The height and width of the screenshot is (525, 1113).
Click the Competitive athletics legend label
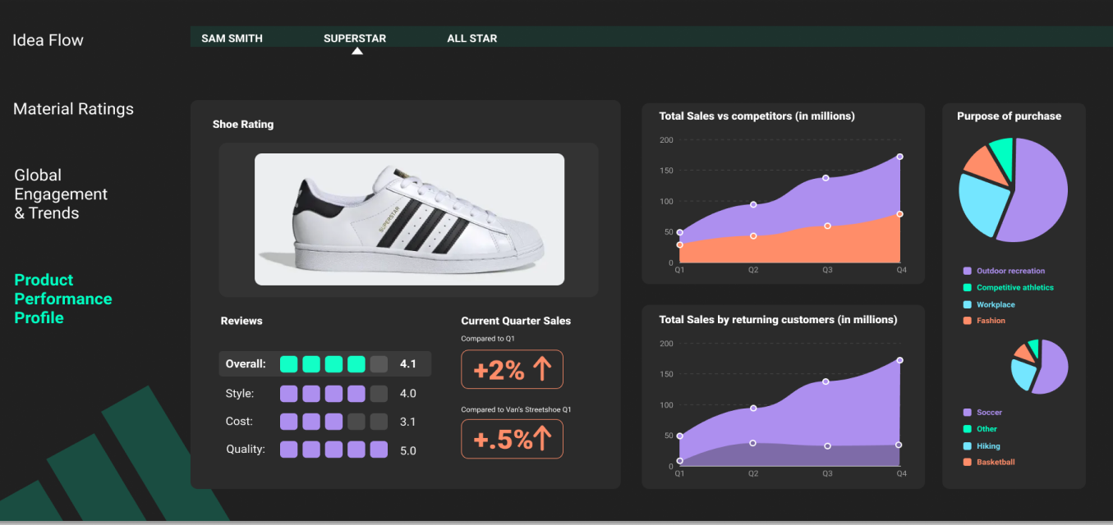tap(1015, 287)
